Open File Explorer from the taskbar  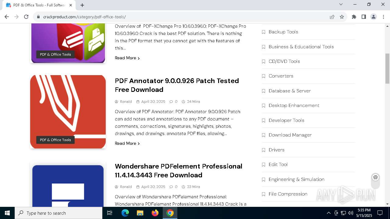coord(140,213)
